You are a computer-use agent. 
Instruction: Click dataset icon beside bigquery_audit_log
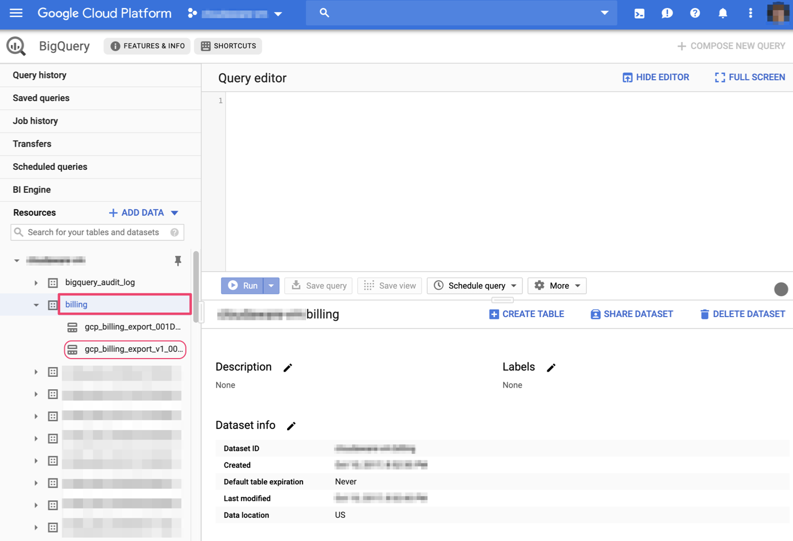[53, 282]
